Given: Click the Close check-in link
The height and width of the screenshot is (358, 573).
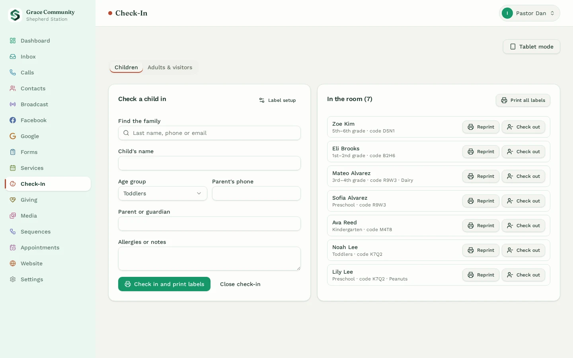Looking at the screenshot, I should [240, 284].
